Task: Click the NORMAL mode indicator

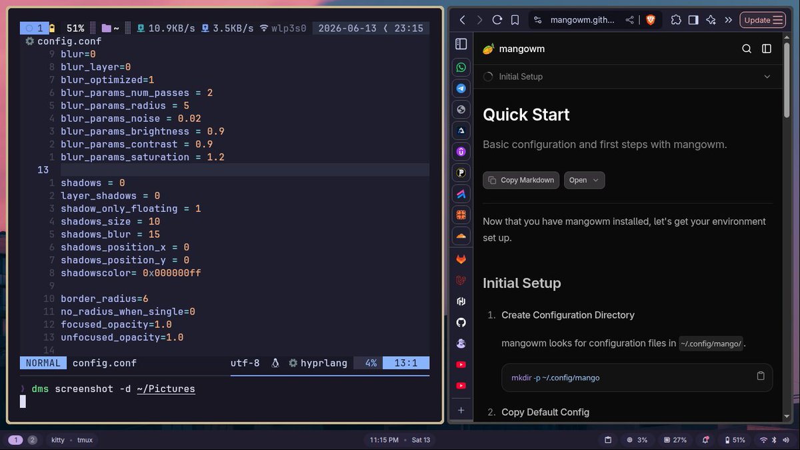Action: pyautogui.click(x=43, y=363)
